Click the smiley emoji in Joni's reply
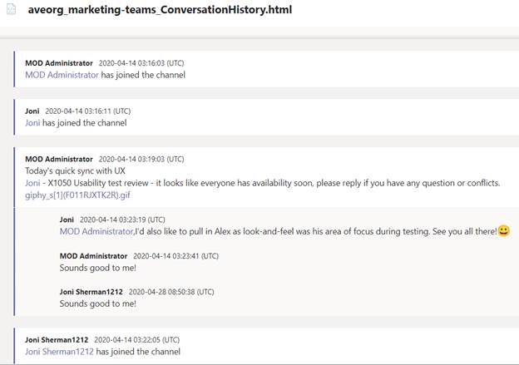 (x=504, y=230)
